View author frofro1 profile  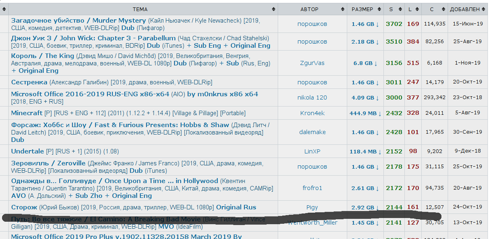click(x=312, y=188)
